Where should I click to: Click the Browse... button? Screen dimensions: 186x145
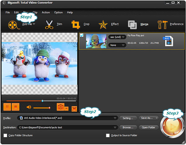pyautogui.click(x=128, y=127)
